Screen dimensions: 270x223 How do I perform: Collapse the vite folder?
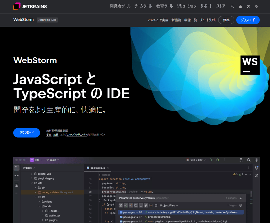pos(32,183)
